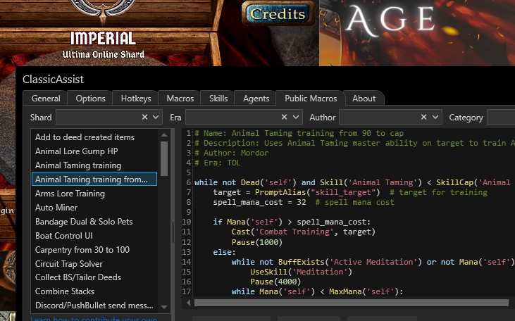Expand the Author dropdown
This screenshot has height=321, width=515.
pyautogui.click(x=437, y=118)
